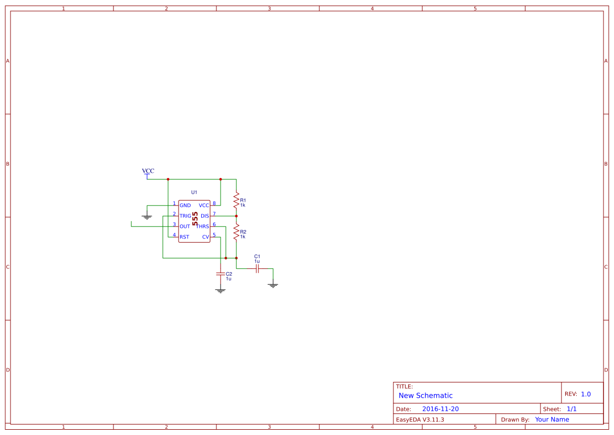The height and width of the screenshot is (435, 614).
Task: Select capacitor C2 symbol
Action: pos(220,274)
